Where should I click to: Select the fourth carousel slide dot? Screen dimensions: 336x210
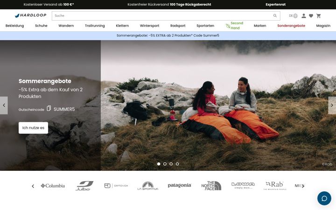click(177, 164)
